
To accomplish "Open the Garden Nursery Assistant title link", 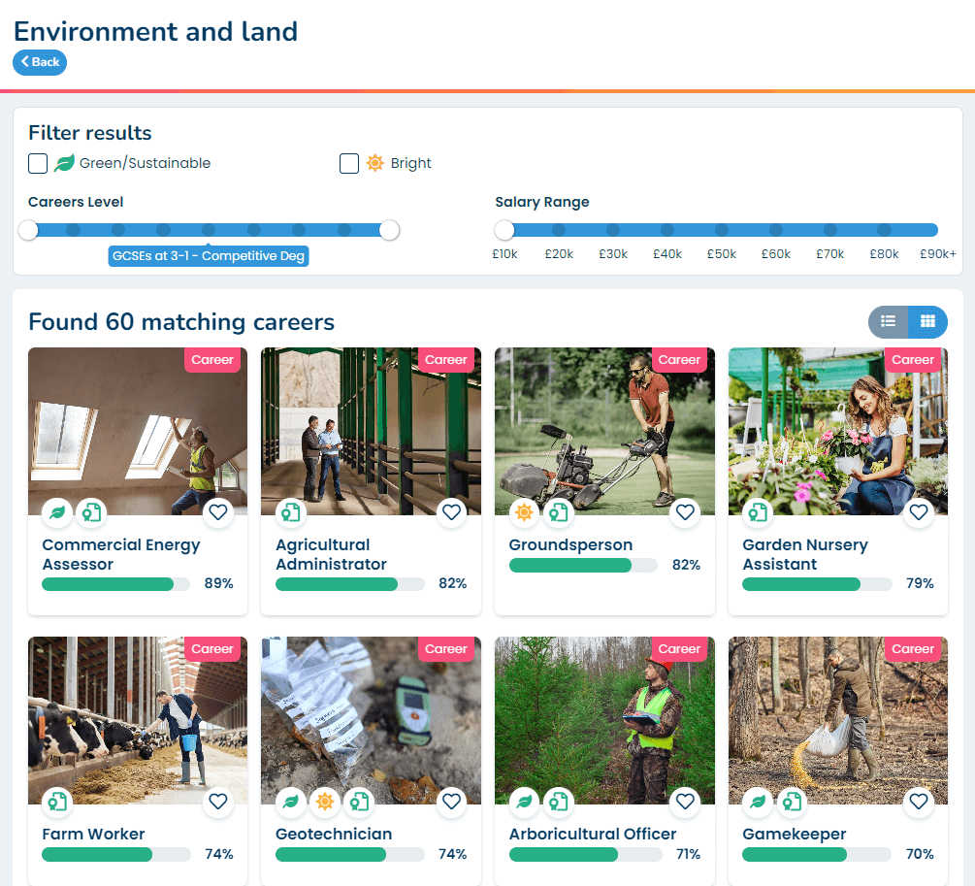I will pyautogui.click(x=805, y=554).
